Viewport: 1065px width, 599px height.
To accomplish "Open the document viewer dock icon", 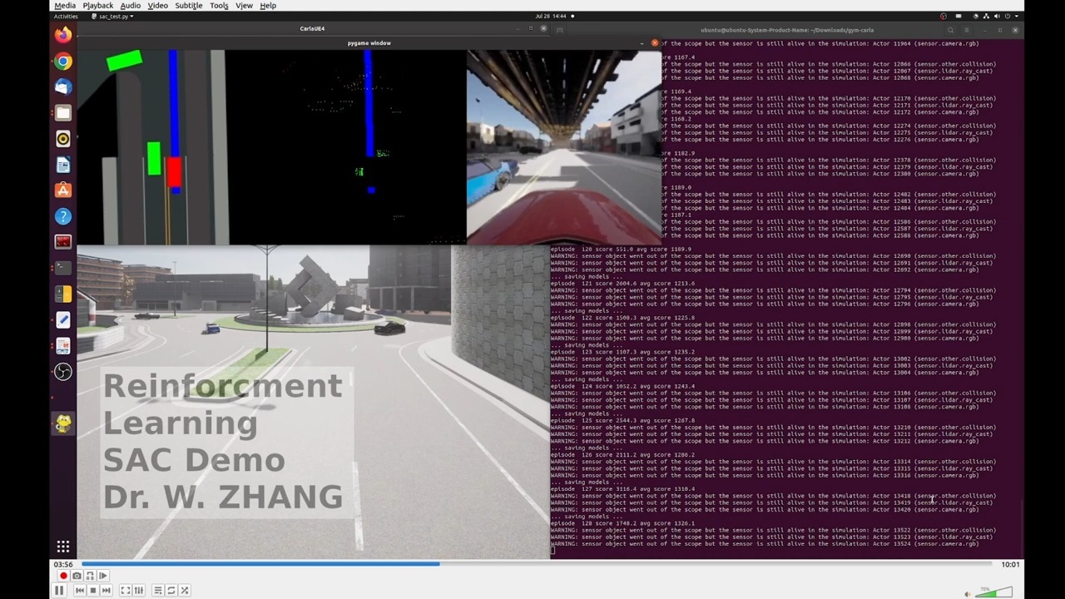I will point(63,345).
